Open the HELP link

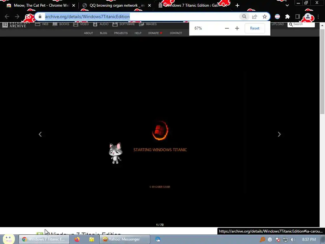[138, 33]
